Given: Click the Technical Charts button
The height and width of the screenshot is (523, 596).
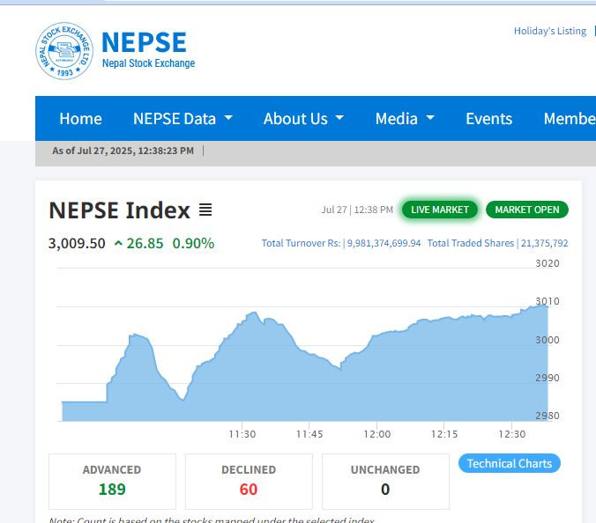Looking at the screenshot, I should tap(509, 464).
